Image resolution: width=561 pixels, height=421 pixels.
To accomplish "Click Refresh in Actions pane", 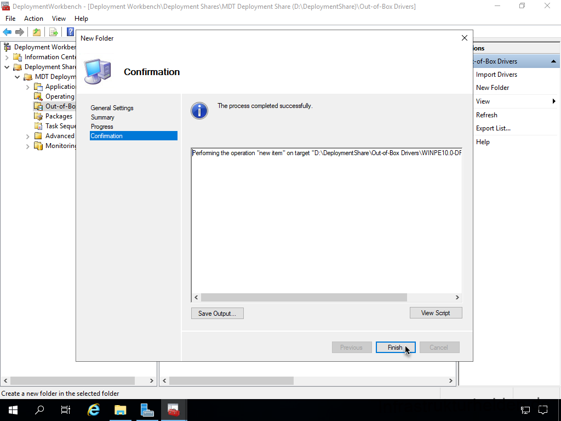I will [486, 115].
